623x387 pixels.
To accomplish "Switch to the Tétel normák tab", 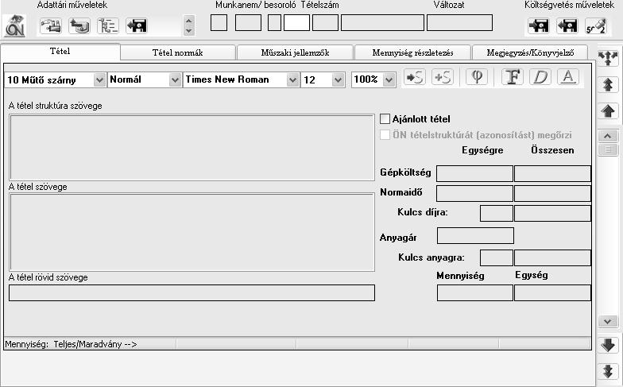I will pos(178,52).
